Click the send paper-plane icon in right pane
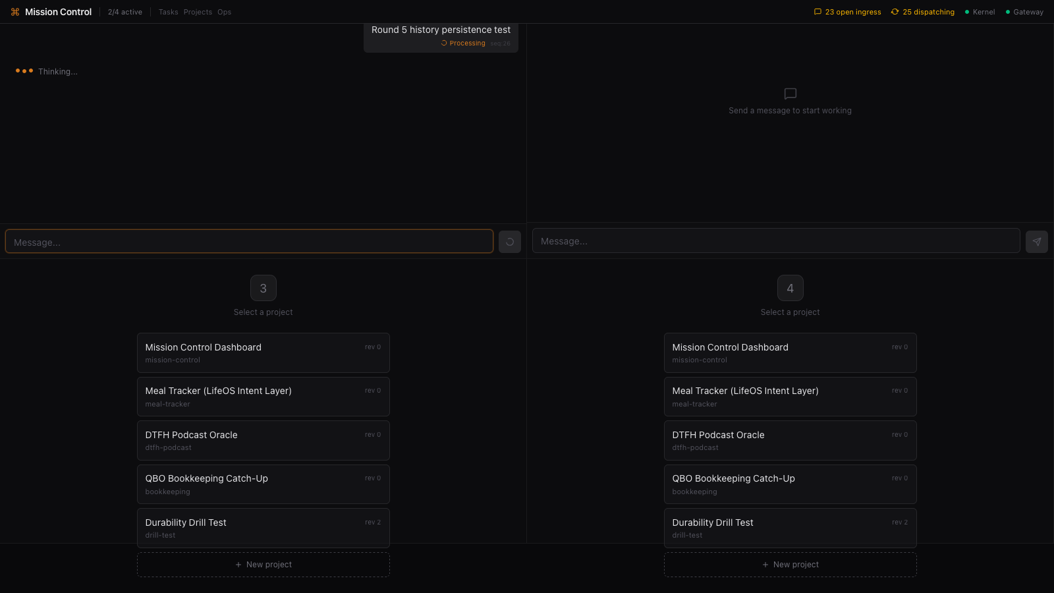 (x=1036, y=242)
